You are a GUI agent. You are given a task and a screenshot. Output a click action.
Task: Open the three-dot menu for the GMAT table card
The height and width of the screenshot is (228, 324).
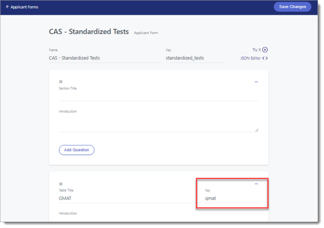(256, 184)
